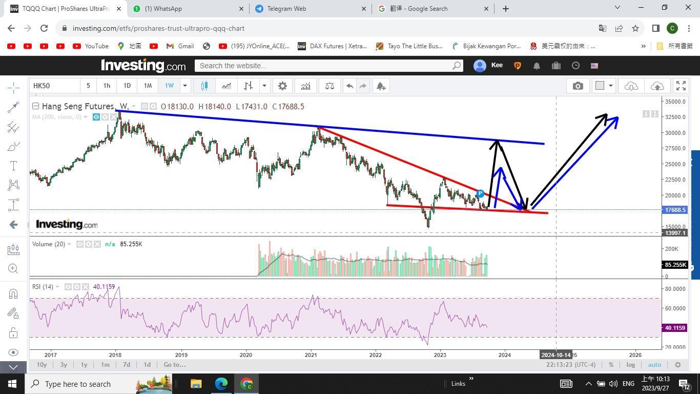Viewport: 700px width, 394px height.
Task: Toggle lock all drawing tools
Action: 13,333
